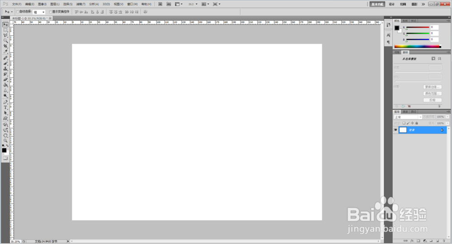This screenshot has height=244, width=452.
Task: Launch Mini Bridge from application bar
Action: 169,4
